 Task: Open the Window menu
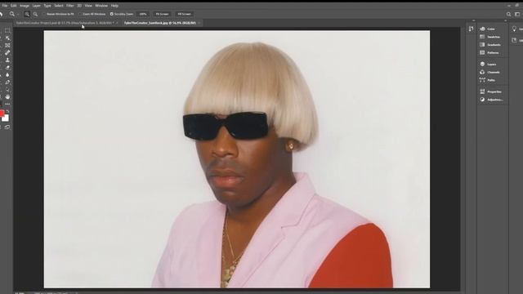click(101, 6)
